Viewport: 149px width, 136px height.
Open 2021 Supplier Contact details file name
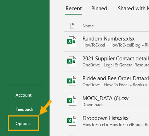tap(116, 59)
